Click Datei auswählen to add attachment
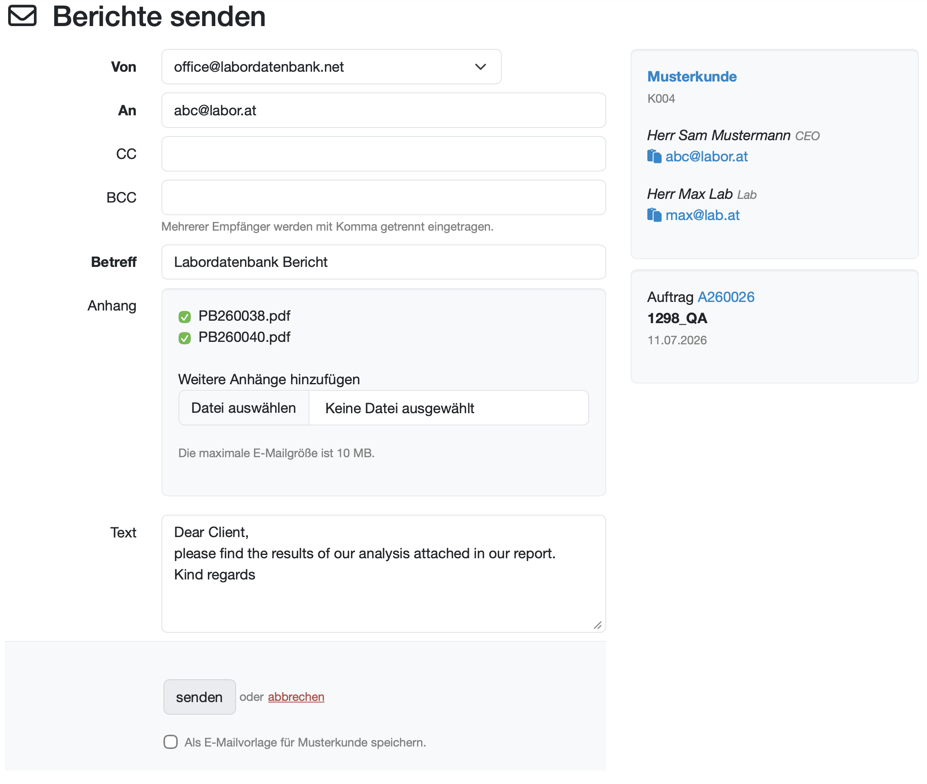This screenshot has width=927, height=784. 244,408
